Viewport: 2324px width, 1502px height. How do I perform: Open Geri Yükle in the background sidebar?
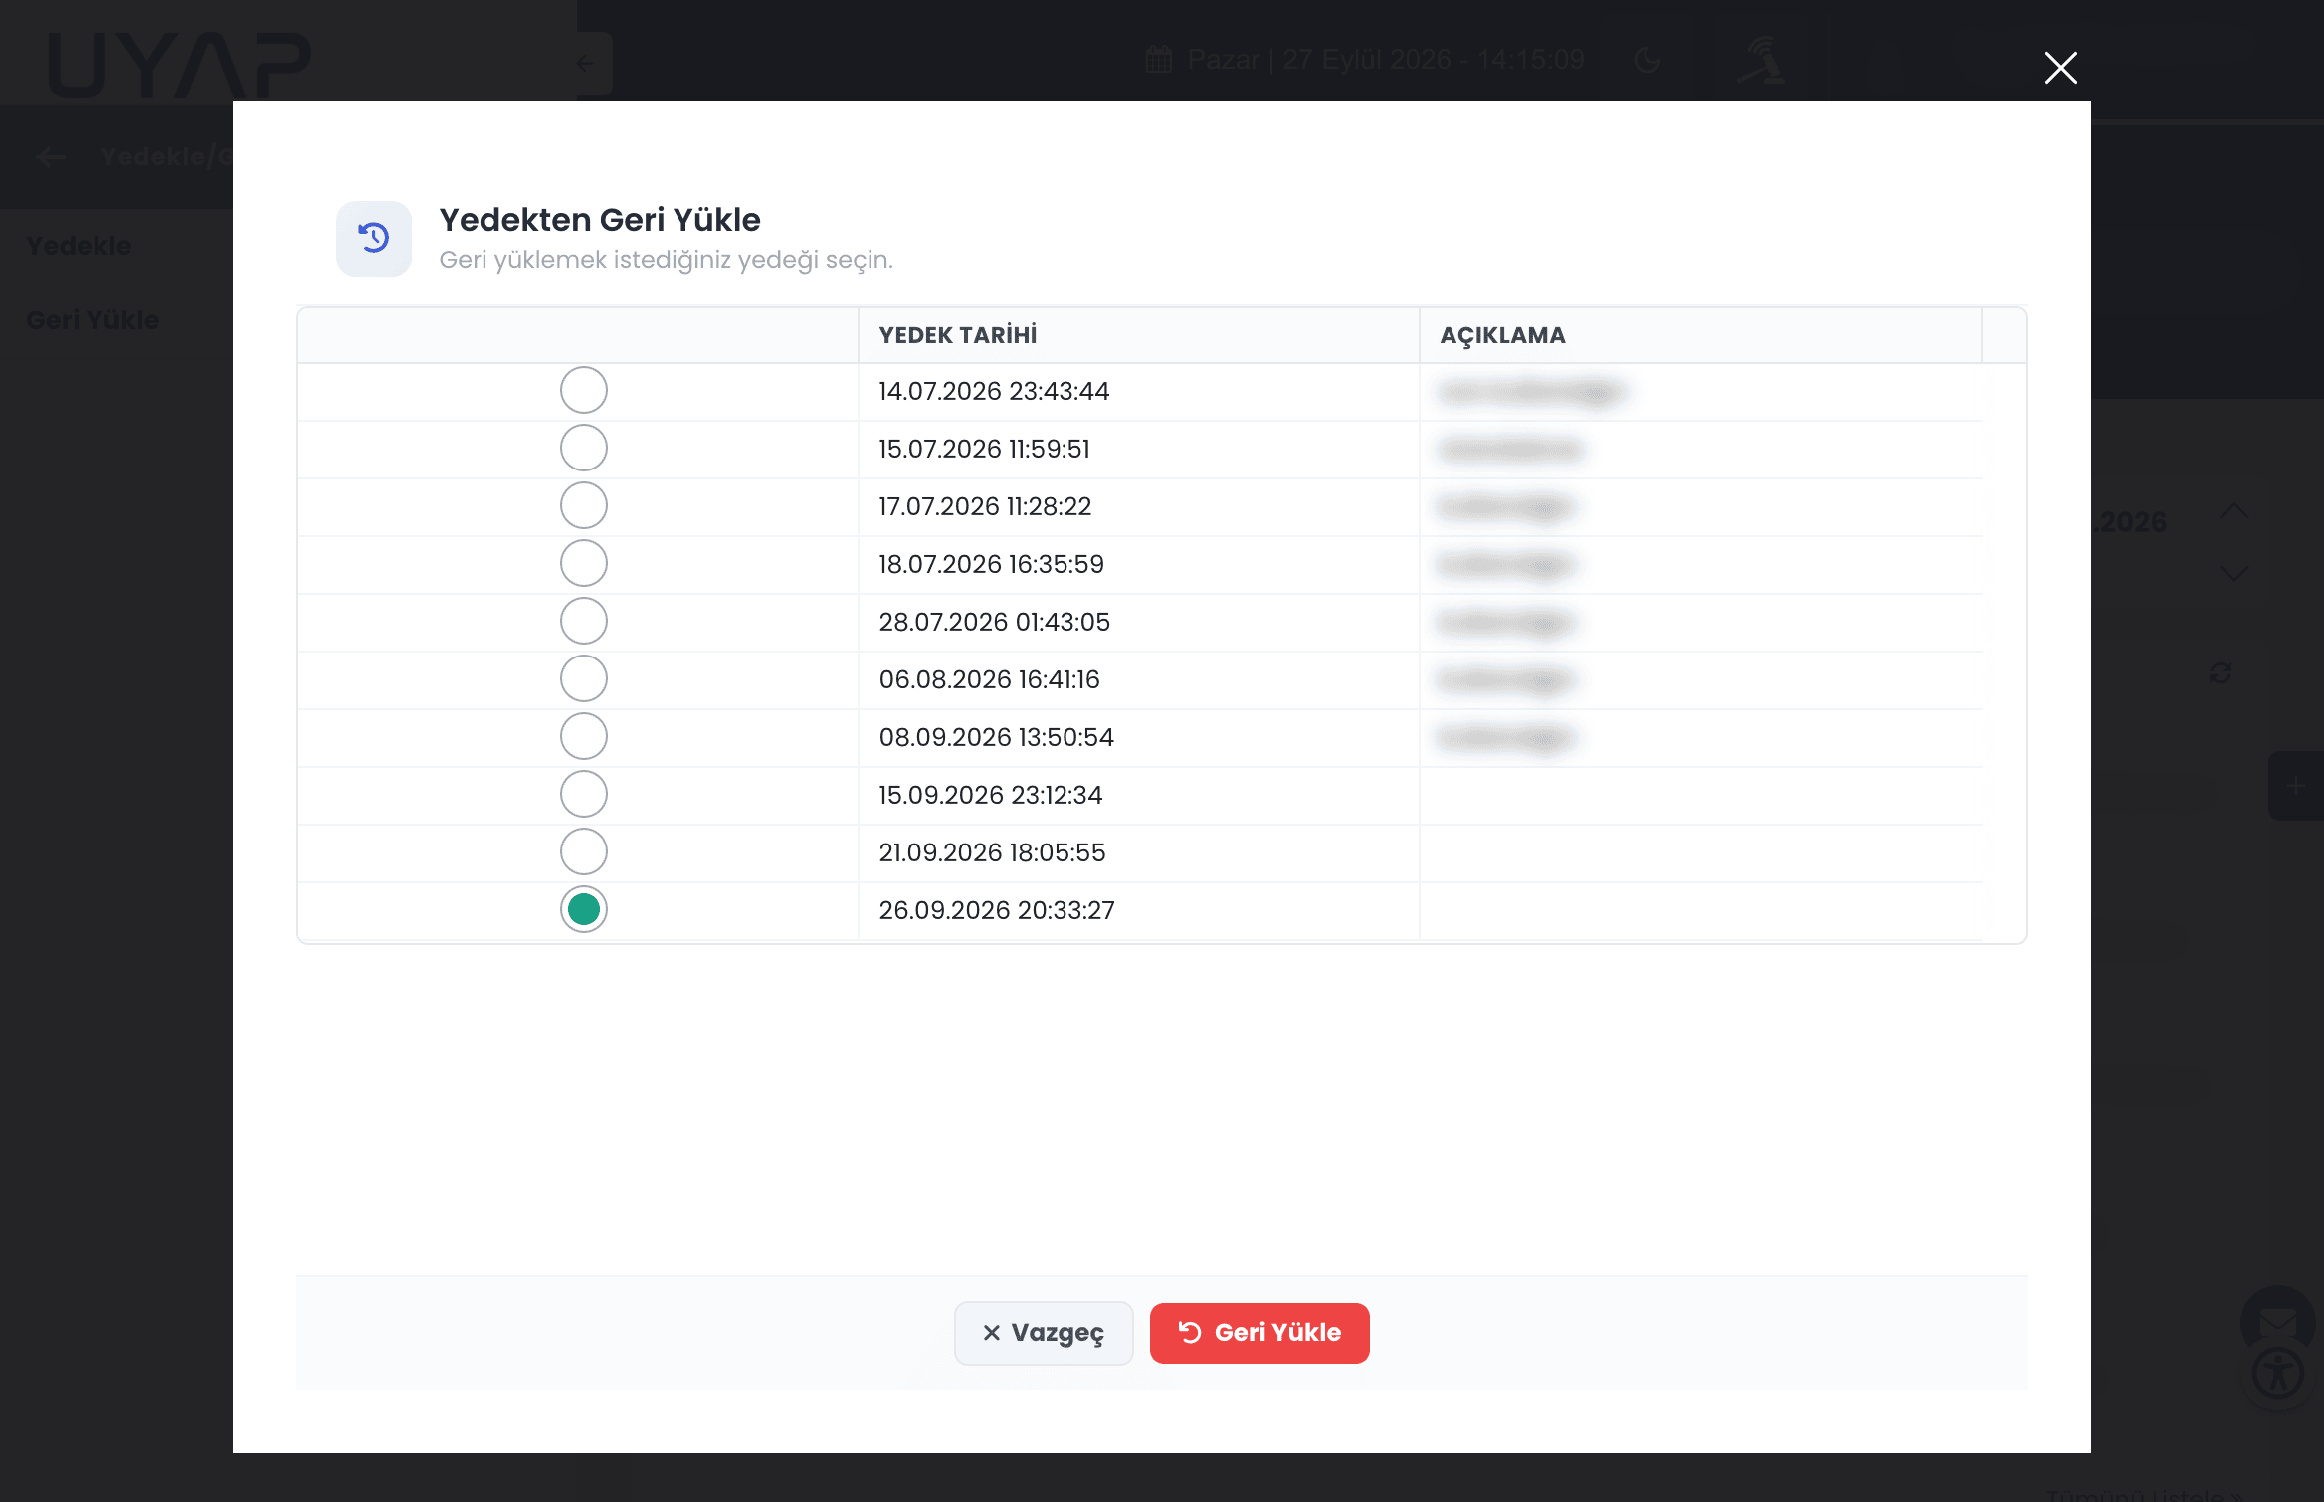click(93, 320)
